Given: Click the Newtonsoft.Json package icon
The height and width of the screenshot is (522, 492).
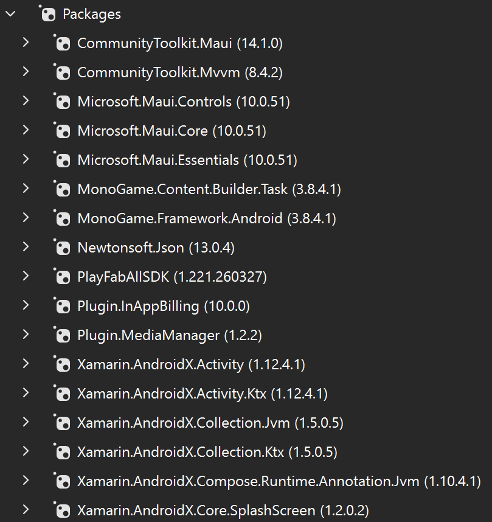Looking at the screenshot, I should 63,248.
